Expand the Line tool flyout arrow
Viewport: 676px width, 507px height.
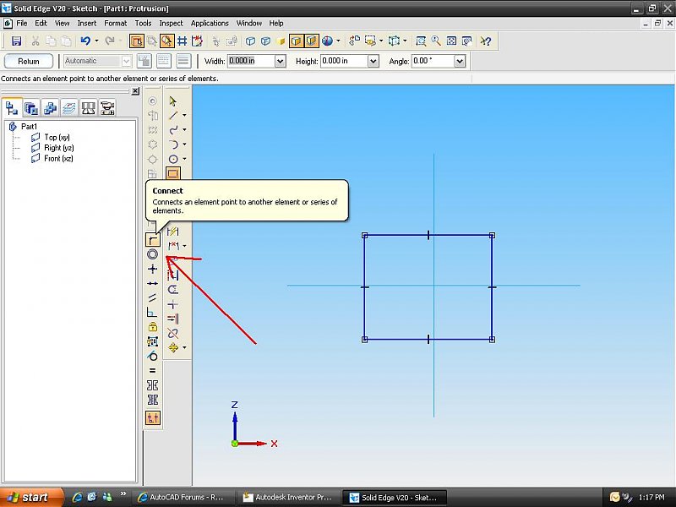tap(184, 115)
